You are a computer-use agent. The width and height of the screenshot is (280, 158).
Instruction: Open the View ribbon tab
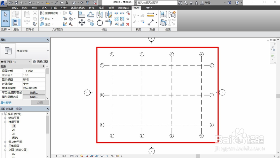click(101, 8)
